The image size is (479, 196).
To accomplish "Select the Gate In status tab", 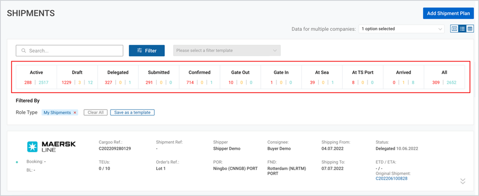I will pos(281,77).
